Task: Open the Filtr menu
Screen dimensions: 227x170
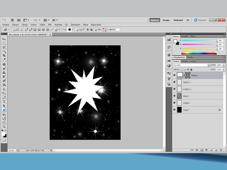Action: coord(50,25)
